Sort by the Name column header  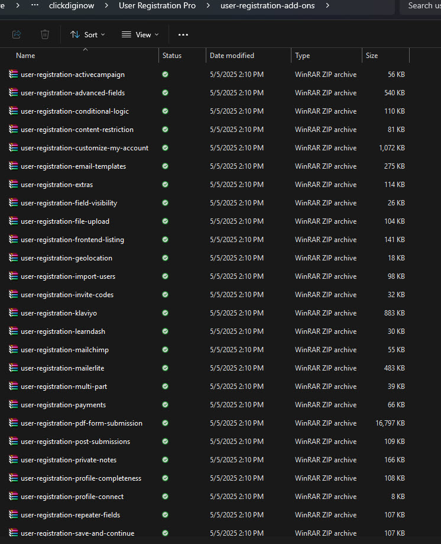click(x=25, y=56)
